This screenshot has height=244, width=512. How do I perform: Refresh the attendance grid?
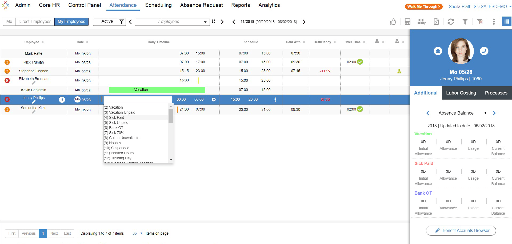(x=451, y=22)
